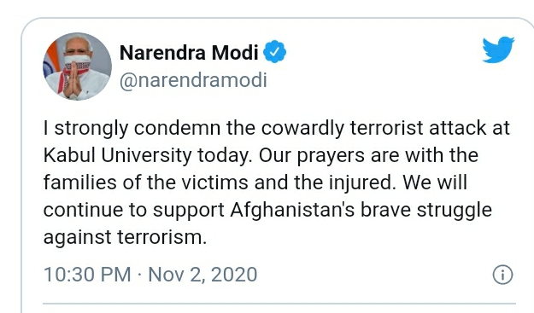Open the @narendramodi handle link
This screenshot has width=534, height=313.
193,80
